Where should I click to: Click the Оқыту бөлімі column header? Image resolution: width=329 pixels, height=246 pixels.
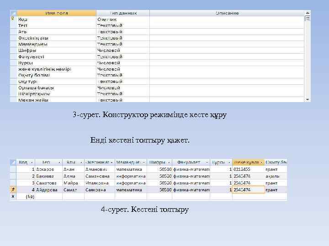coord(276,162)
